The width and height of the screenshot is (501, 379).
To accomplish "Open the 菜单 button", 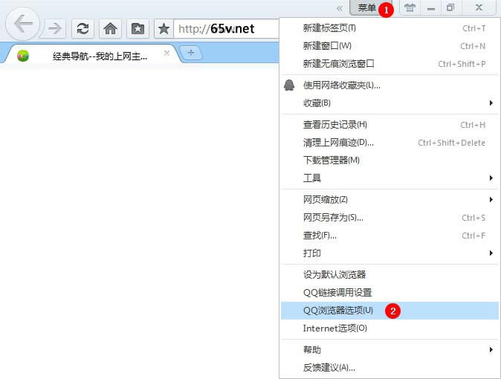I will [x=366, y=7].
